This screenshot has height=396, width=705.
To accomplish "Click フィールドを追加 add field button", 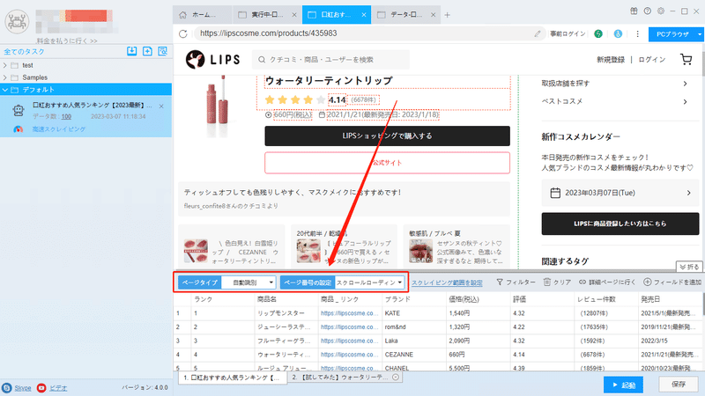I will click(672, 282).
